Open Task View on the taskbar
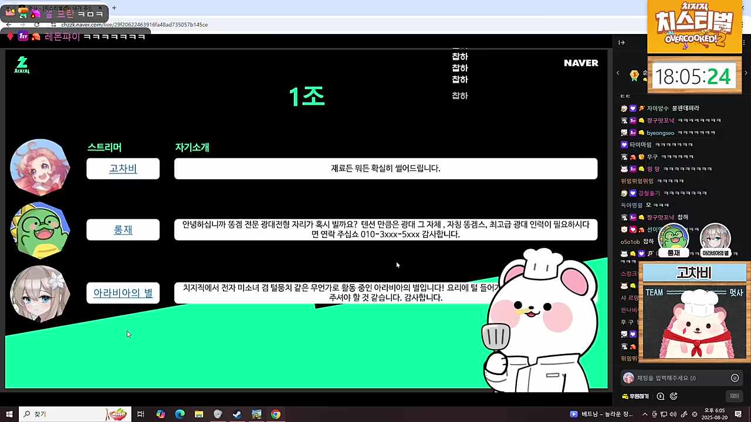This screenshot has width=751, height=422. (141, 414)
